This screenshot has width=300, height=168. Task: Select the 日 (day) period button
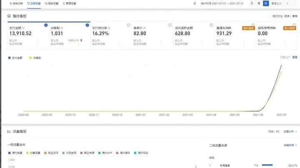[252, 3]
